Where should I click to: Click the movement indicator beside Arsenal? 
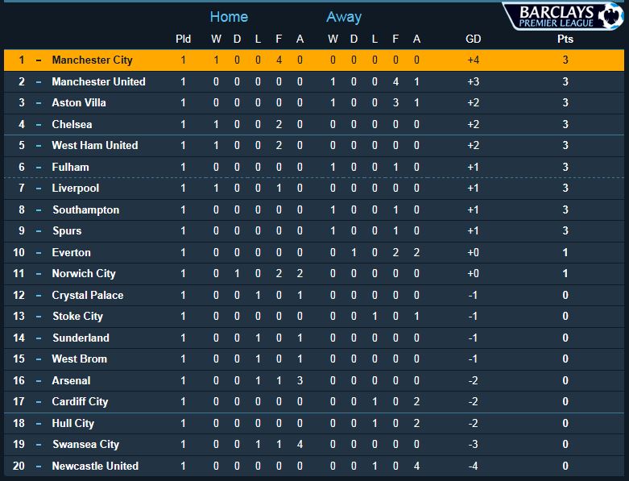coord(38,380)
